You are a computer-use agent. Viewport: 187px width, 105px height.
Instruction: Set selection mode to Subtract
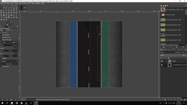click(x=9, y=30)
